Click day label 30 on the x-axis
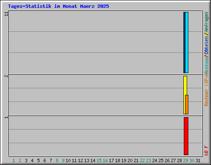The width and height of the screenshot is (211, 165). coord(192,160)
